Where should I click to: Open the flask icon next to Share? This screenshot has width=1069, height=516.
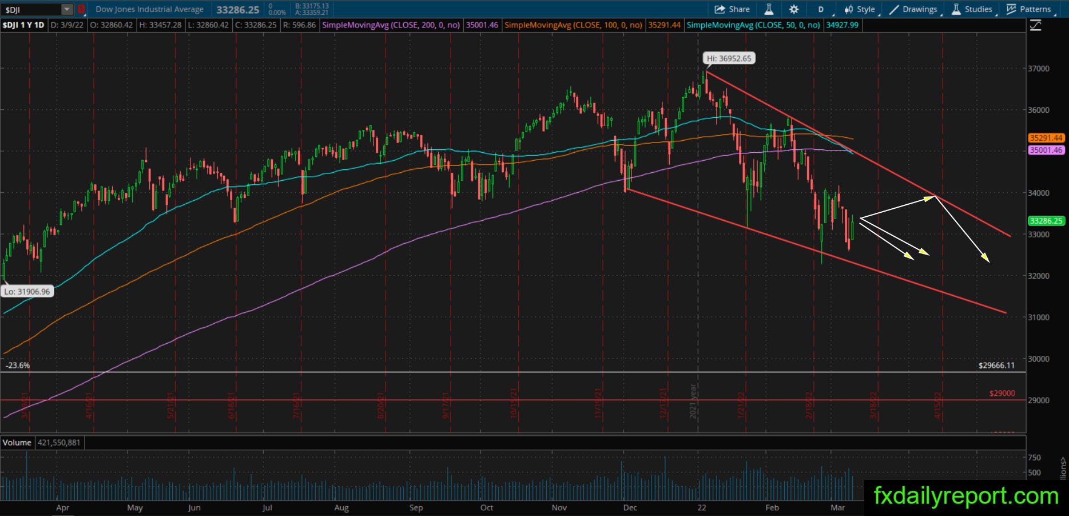[769, 9]
